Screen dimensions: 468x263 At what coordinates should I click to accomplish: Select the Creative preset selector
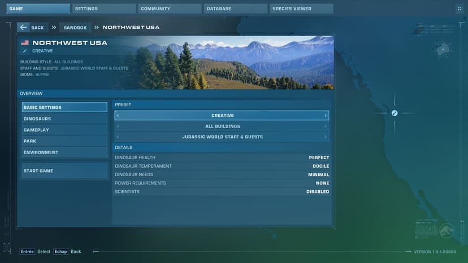[222, 115]
